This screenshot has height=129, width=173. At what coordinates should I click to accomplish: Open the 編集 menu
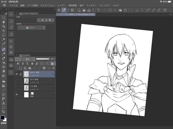tap(22, 6)
